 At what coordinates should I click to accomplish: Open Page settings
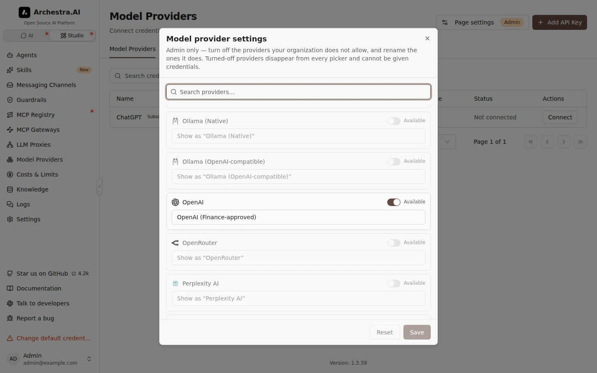[483, 22]
